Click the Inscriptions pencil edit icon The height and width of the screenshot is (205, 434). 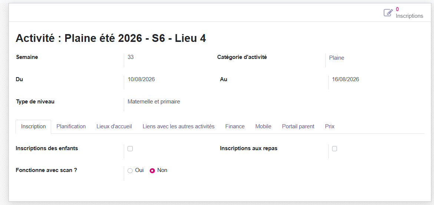(x=388, y=13)
